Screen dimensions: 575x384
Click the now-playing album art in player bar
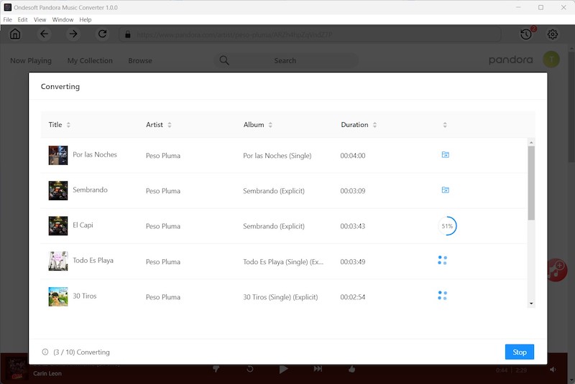16,370
